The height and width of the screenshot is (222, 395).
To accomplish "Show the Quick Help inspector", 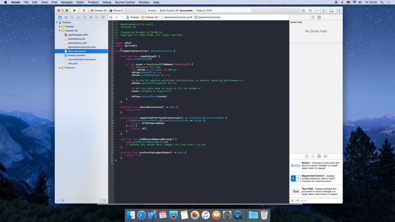I will (319, 17).
